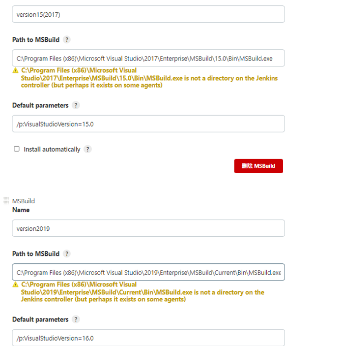The height and width of the screenshot is (346, 341).
Task: Click the warning icon under the 2019 MSBuild path
Action: [16, 285]
